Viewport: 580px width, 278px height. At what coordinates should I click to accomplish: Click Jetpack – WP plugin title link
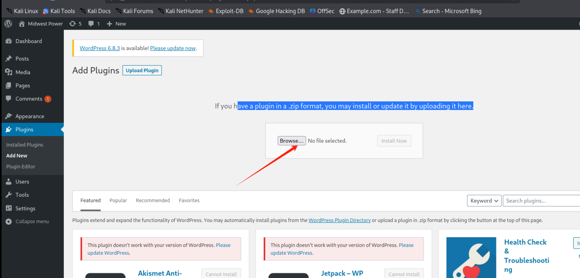pos(342,273)
